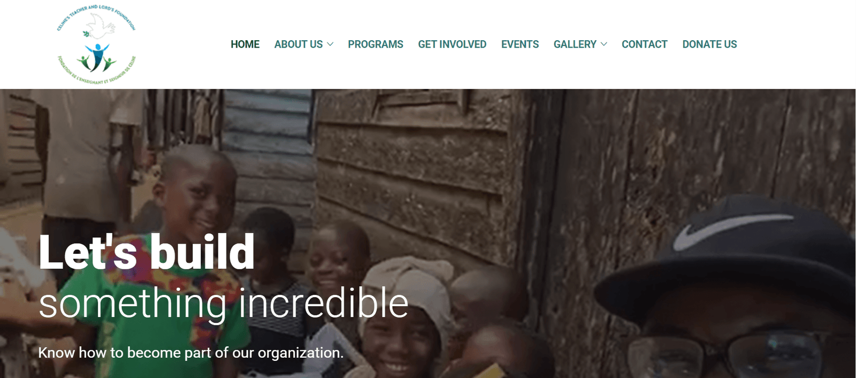Expand the chevron next to ABOUT US
Image resolution: width=856 pixels, height=378 pixels.
coord(330,44)
